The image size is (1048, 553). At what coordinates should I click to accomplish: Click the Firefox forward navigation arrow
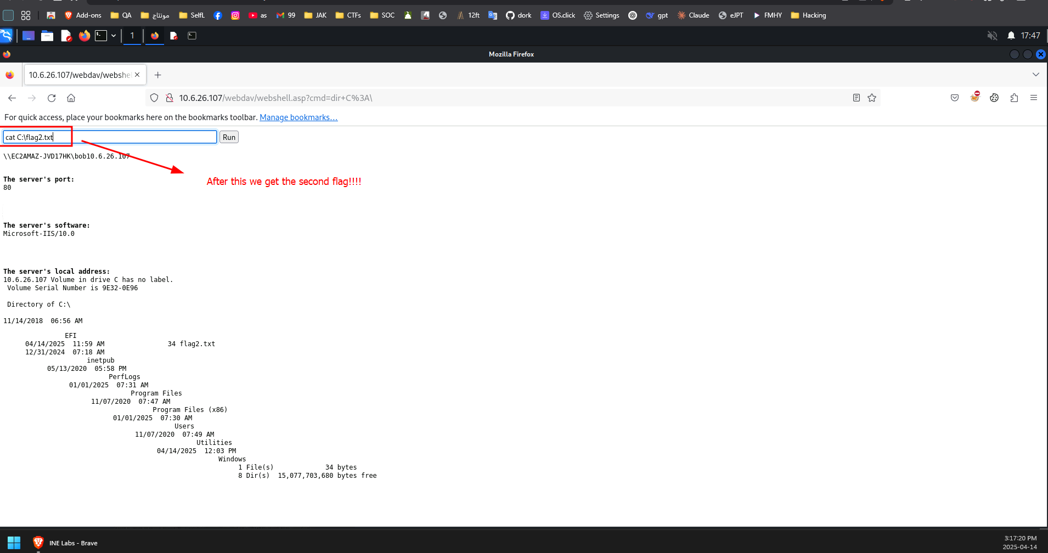pyautogui.click(x=32, y=98)
